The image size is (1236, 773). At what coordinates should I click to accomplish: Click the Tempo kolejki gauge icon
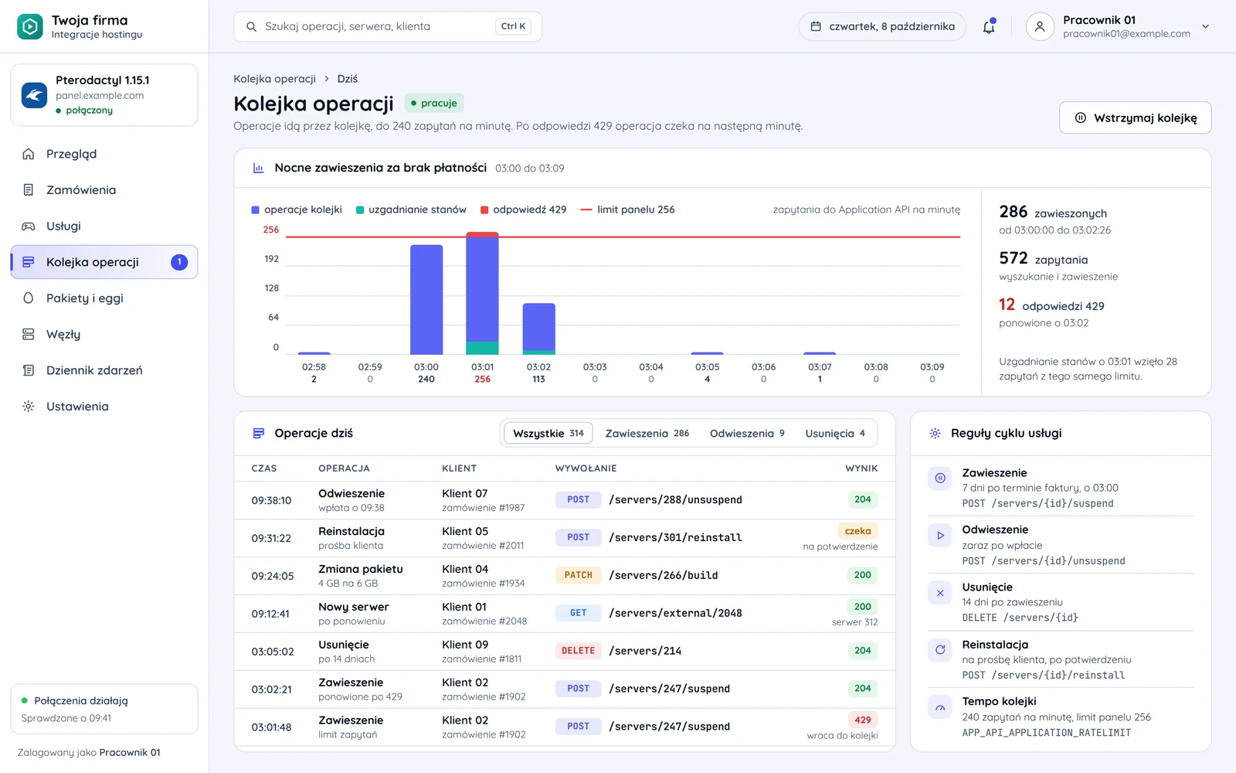pos(940,707)
